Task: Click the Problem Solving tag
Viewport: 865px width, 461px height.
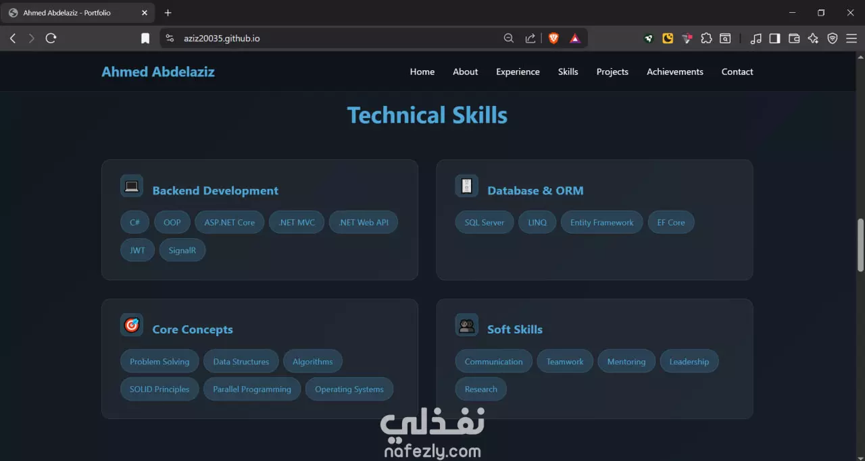Action: tap(159, 361)
